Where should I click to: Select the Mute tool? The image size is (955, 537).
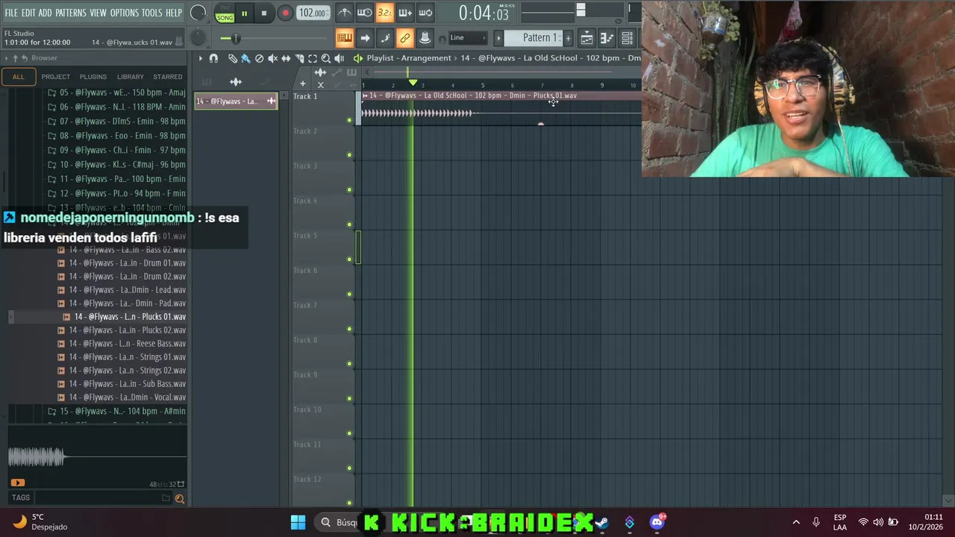coord(272,58)
